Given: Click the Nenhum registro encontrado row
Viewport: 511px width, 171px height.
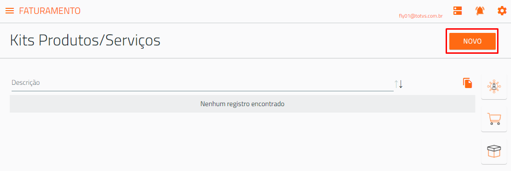Looking at the screenshot, I should click(243, 104).
